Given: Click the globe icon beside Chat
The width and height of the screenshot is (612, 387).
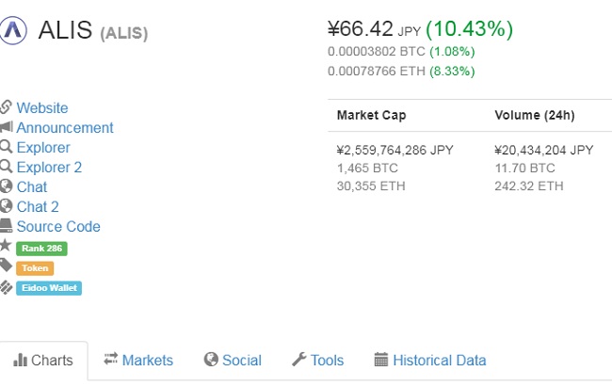Looking at the screenshot, I should coord(7,186).
